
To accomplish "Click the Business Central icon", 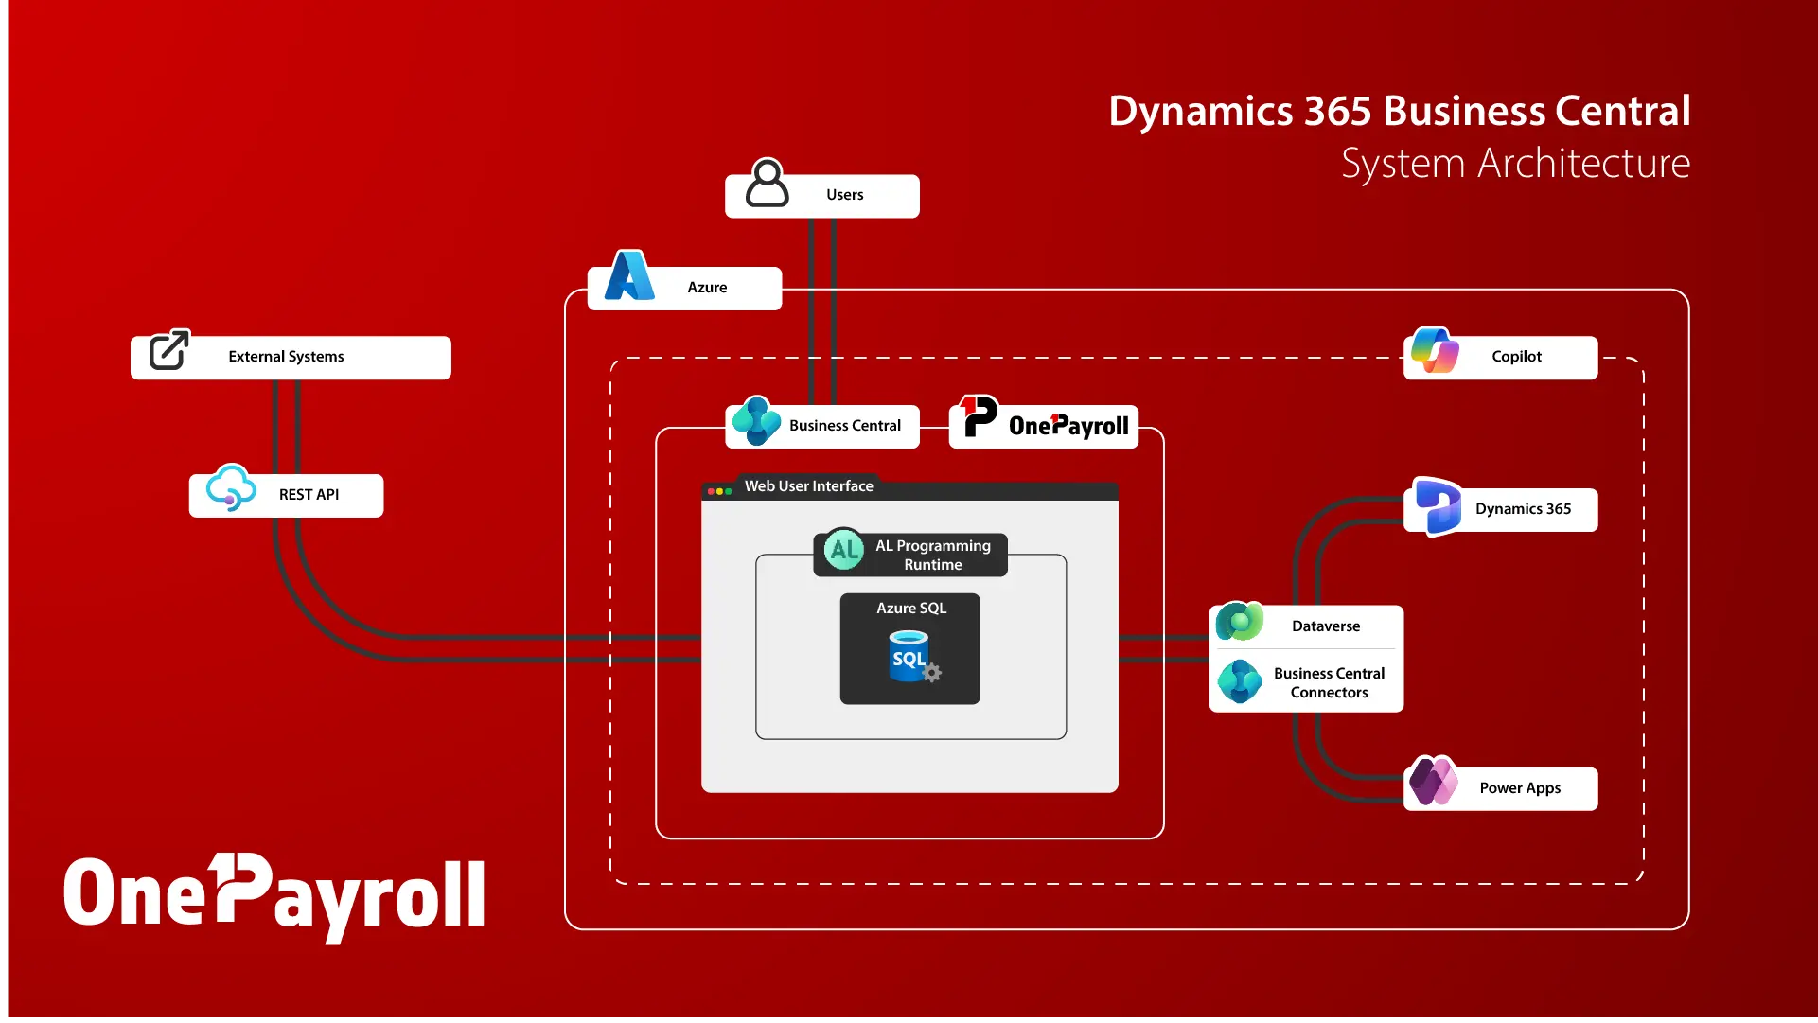I will tap(757, 423).
